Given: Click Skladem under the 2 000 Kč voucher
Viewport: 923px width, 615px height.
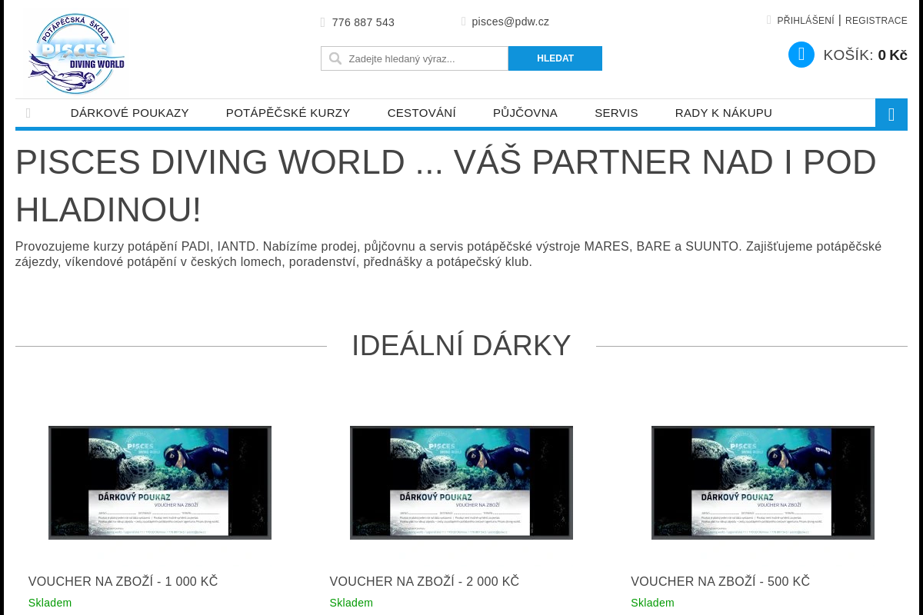Looking at the screenshot, I should click(352, 603).
